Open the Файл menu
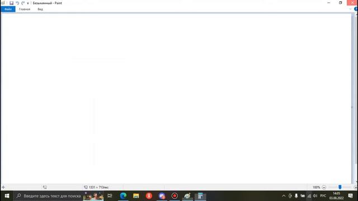358x201 pixels. pyautogui.click(x=8, y=9)
